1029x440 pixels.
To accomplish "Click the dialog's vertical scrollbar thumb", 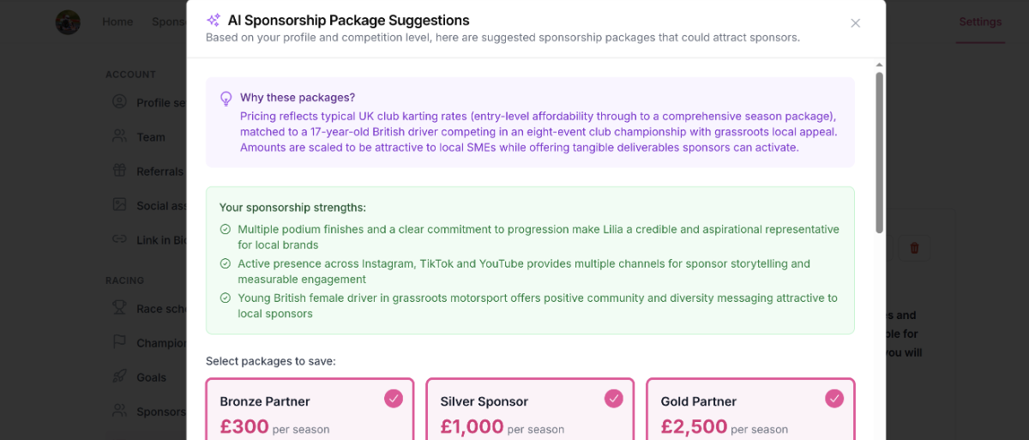I will [x=879, y=153].
